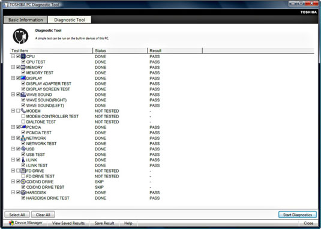Click the Status column header

[120, 50]
